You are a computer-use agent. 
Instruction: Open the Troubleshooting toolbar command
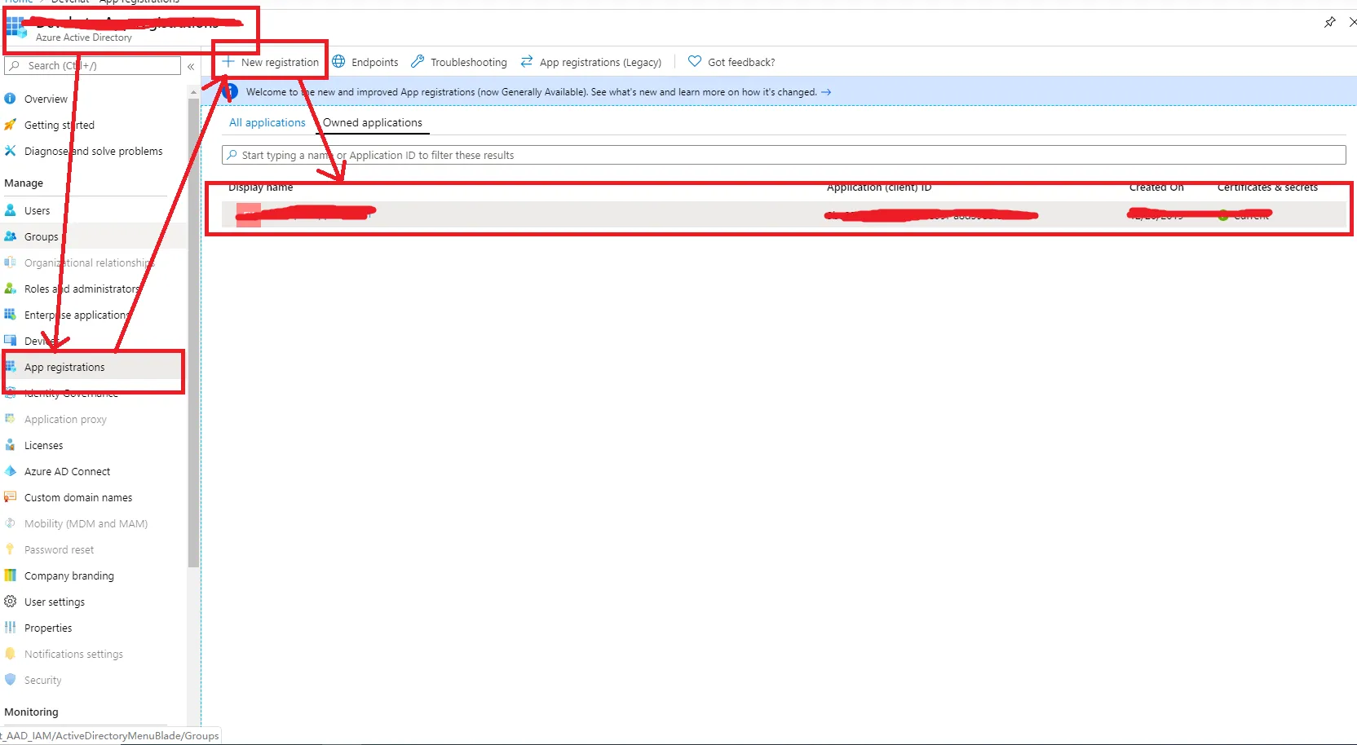[x=459, y=62]
